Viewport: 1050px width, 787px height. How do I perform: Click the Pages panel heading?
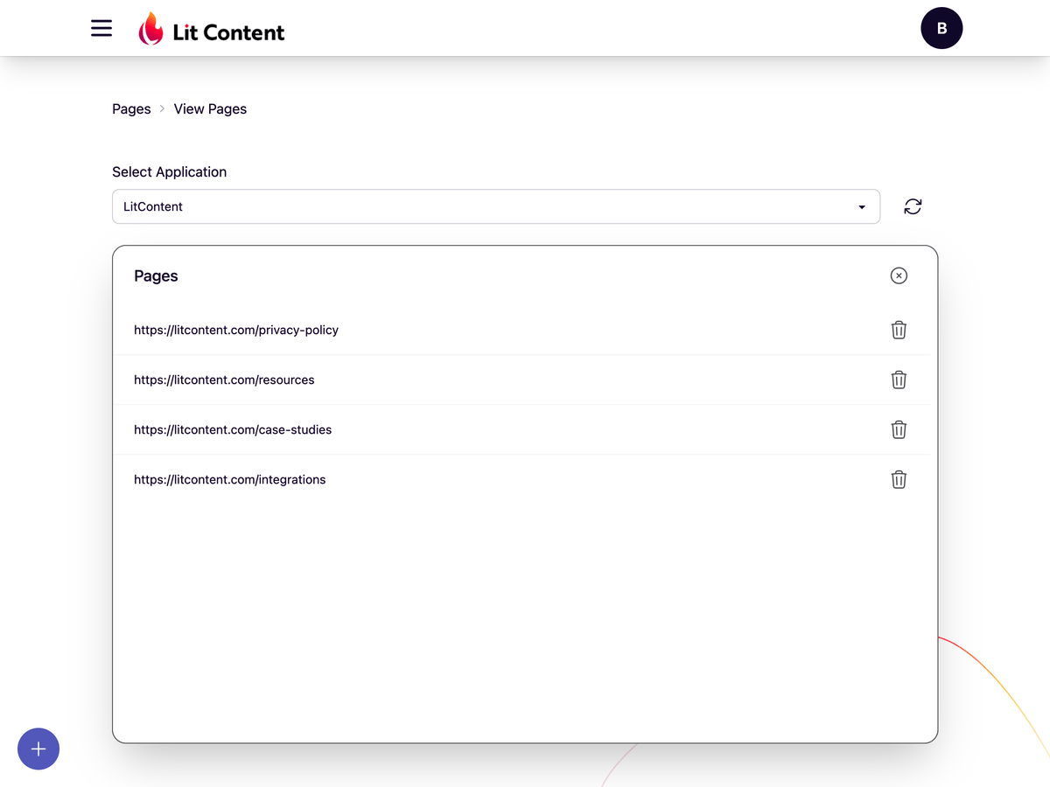pyautogui.click(x=156, y=275)
